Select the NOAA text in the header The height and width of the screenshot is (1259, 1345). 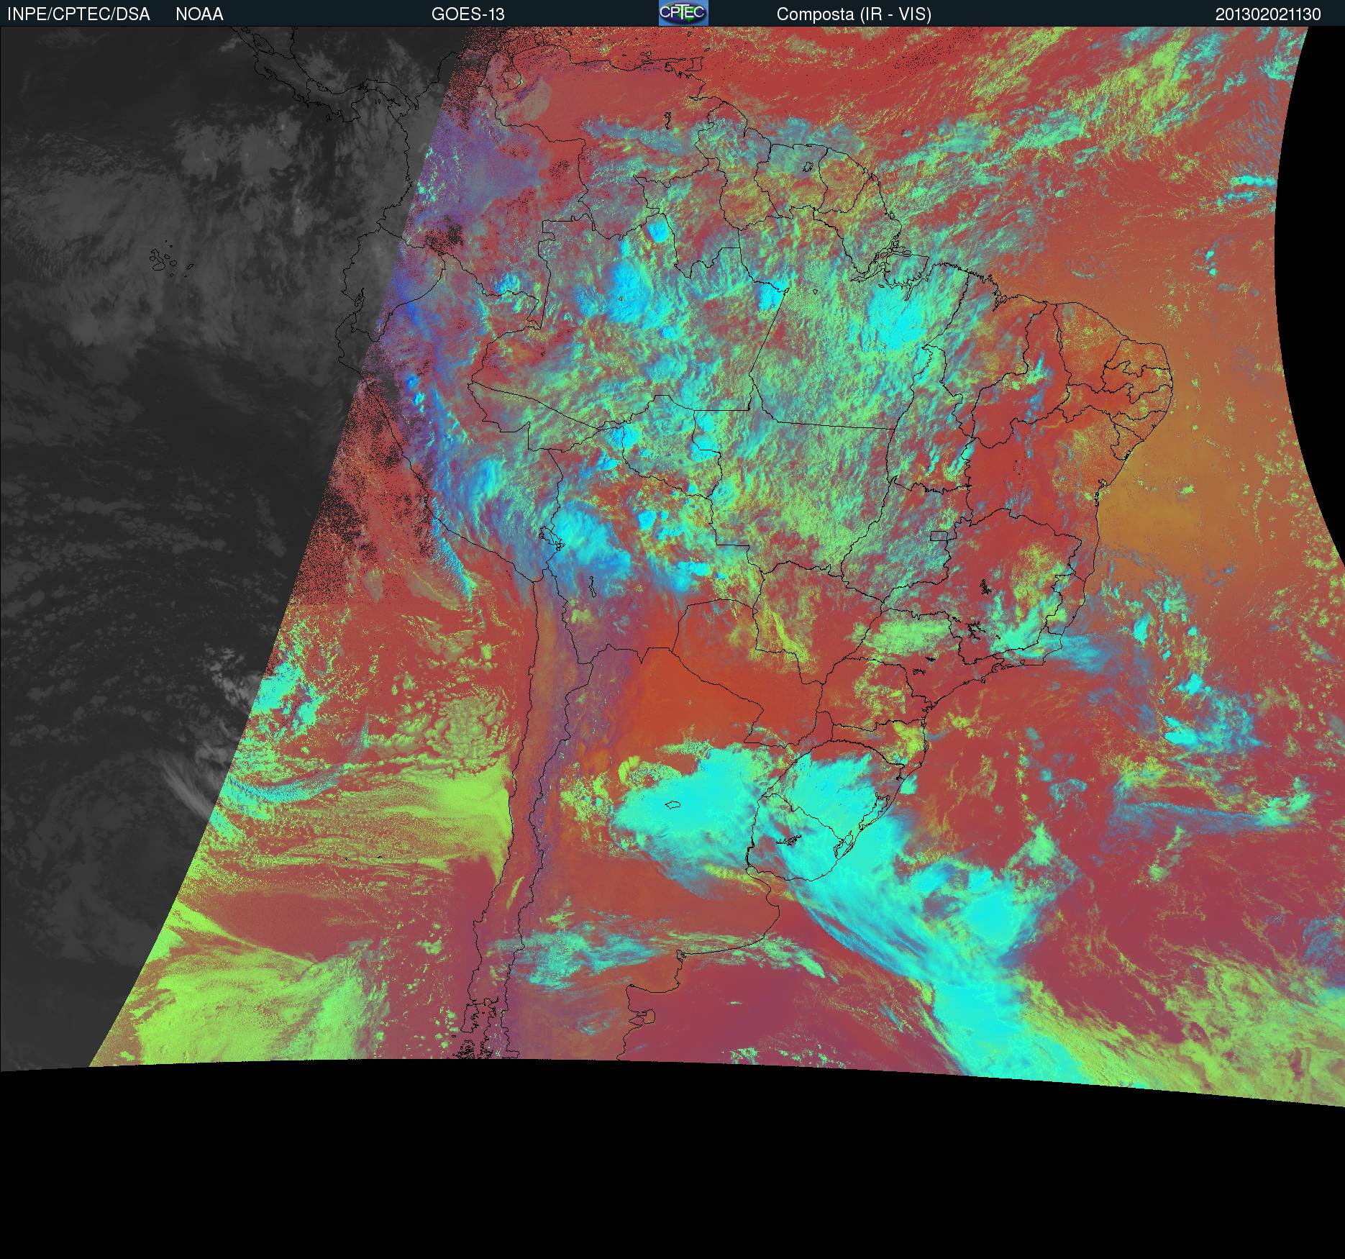(x=199, y=14)
